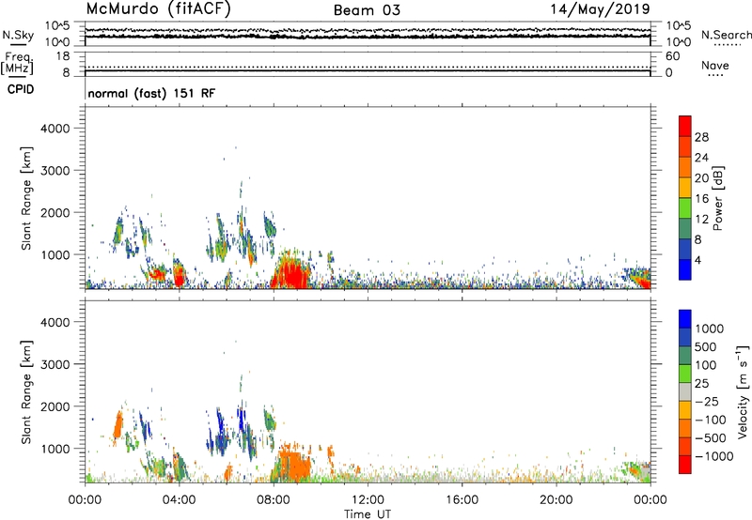Click the red bottom segment of velocity colorbar
The width and height of the screenshot is (752, 520).
(x=685, y=465)
